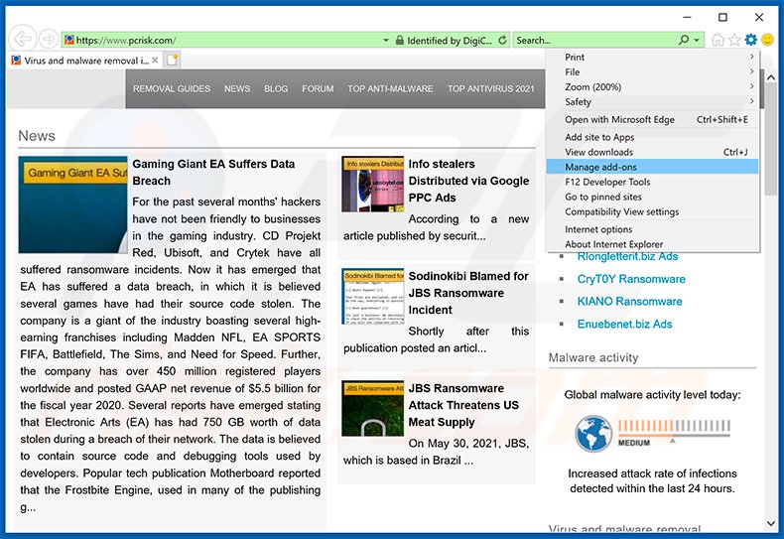
Task: Open the address bar autocomplete dropdown arrow
Action: [x=386, y=41]
